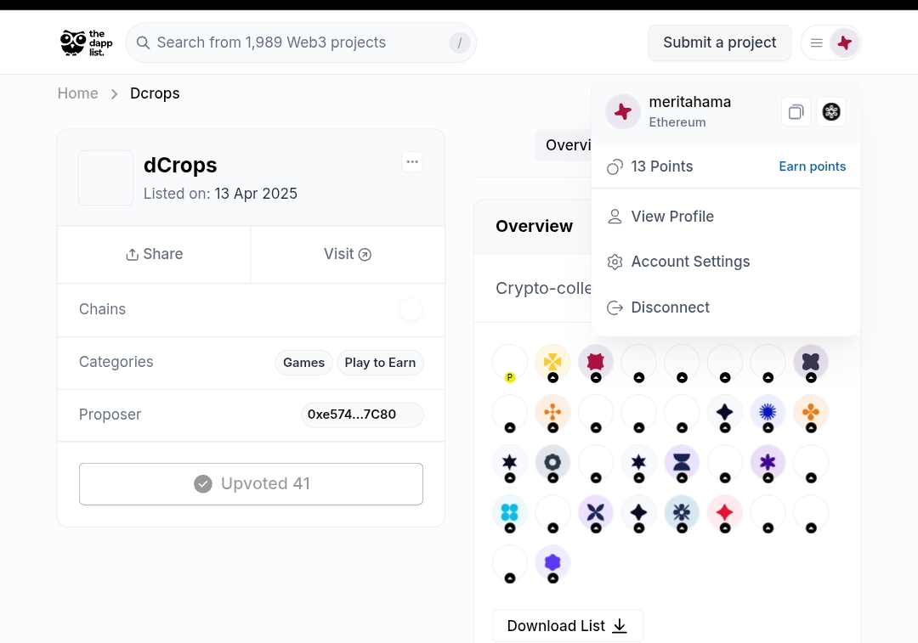Toggle the Upvoted 41 button

click(251, 484)
